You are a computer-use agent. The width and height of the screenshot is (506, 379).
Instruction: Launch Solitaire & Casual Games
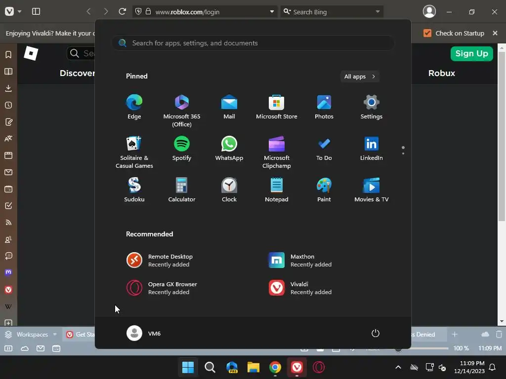click(x=134, y=152)
